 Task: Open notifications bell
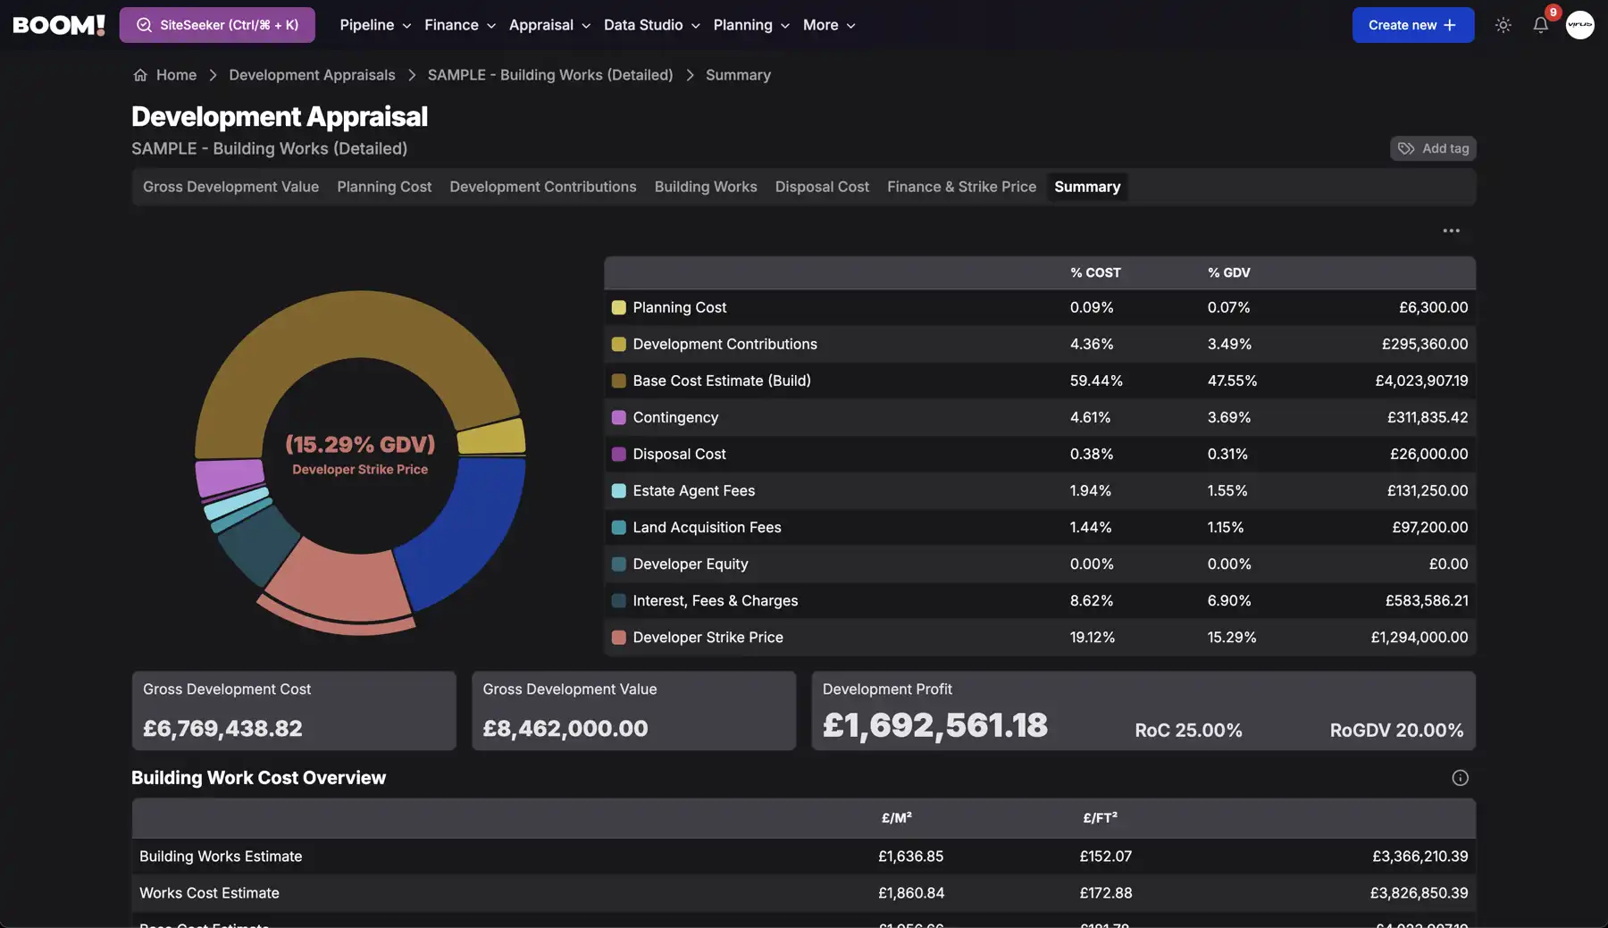[1541, 25]
